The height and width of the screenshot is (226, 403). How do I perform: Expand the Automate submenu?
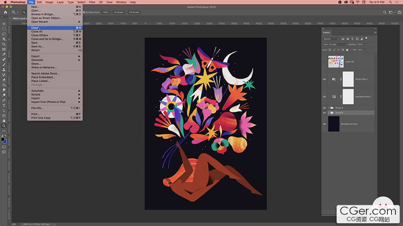[x=55, y=91]
